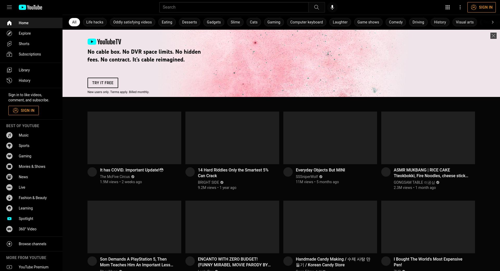Click SIGN IN in top bar

(x=482, y=7)
